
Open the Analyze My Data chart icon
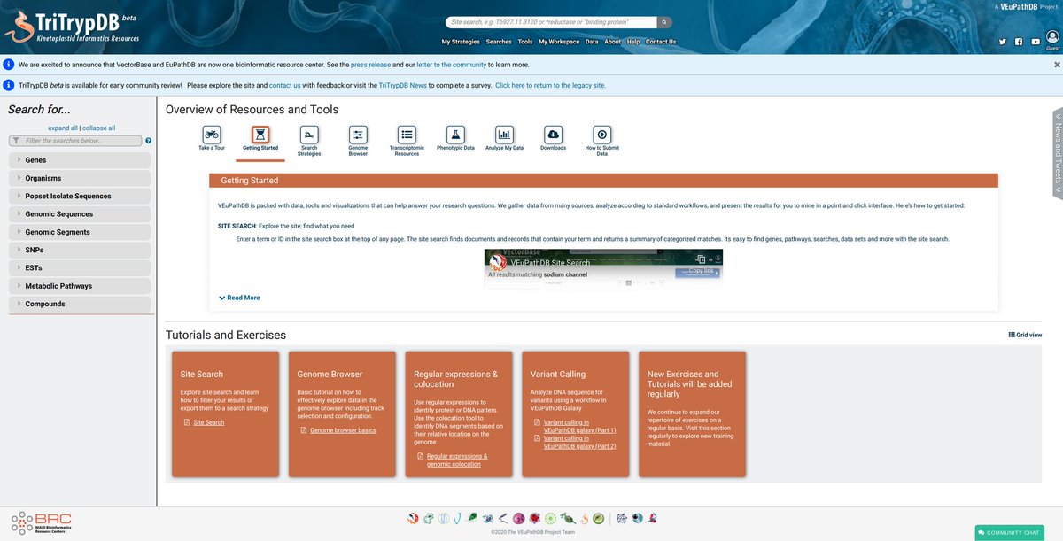coord(504,135)
